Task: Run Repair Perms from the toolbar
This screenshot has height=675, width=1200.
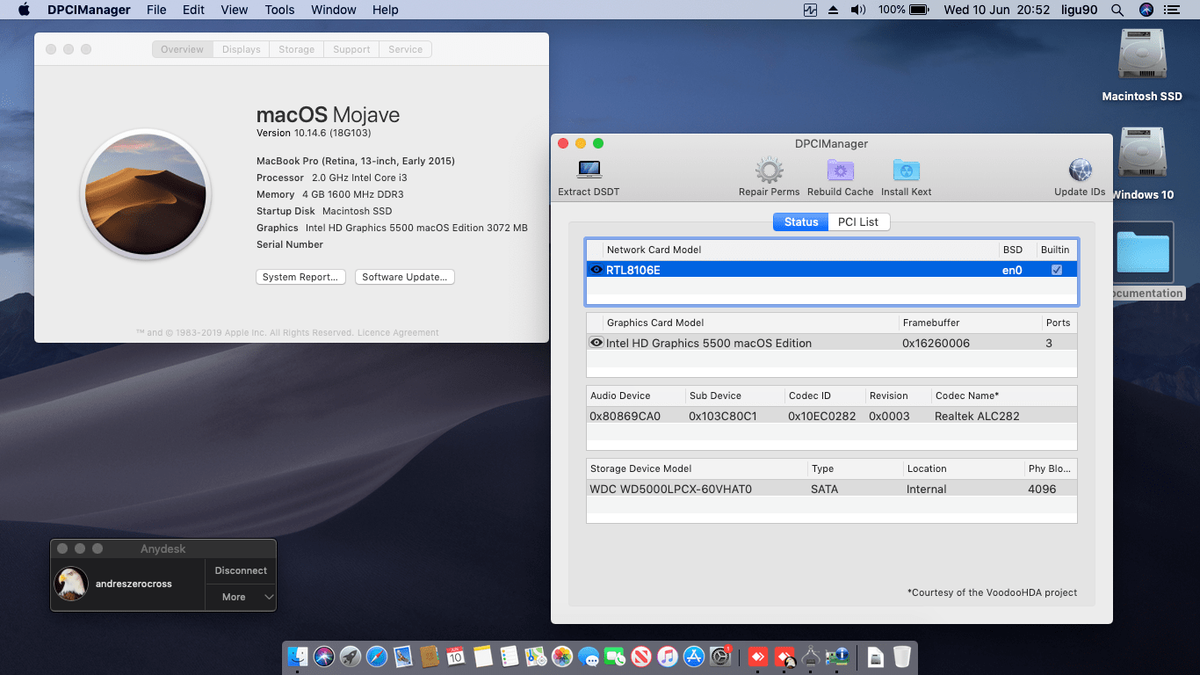Action: coord(769,170)
